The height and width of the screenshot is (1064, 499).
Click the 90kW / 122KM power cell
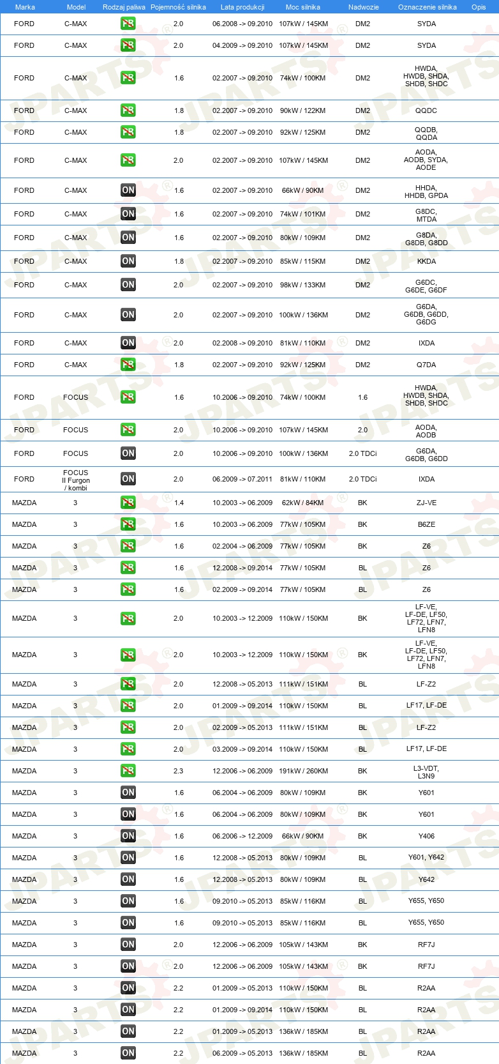[x=303, y=110]
